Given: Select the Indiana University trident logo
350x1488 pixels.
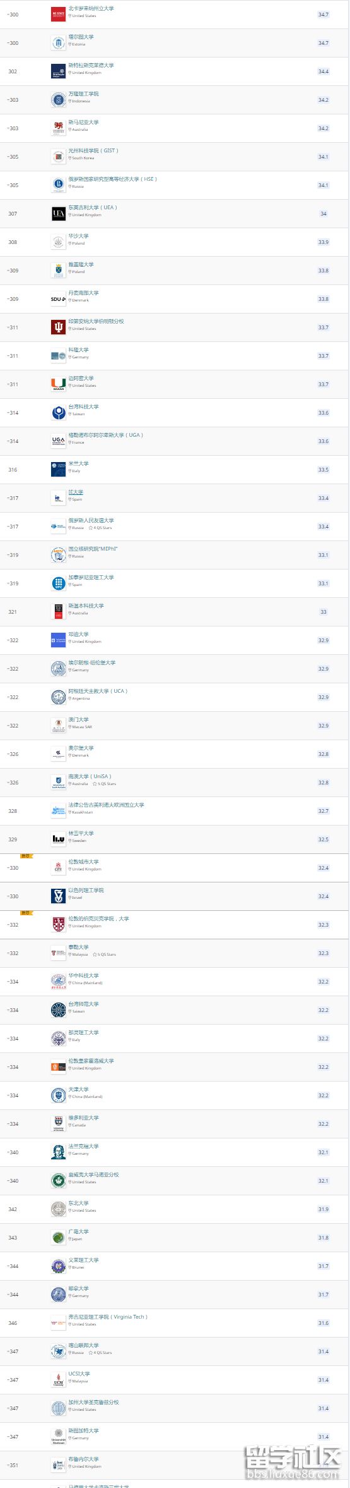Looking at the screenshot, I should tap(58, 327).
